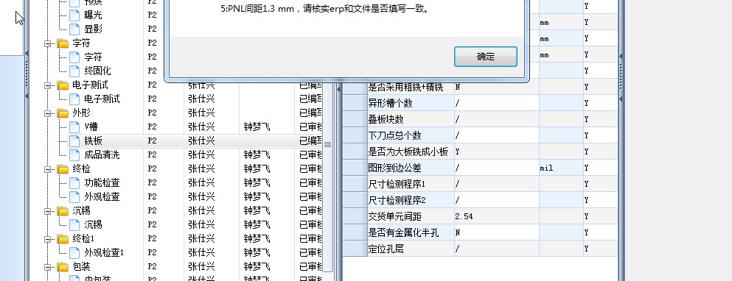
Task: Click the 是否采用粗铣+精铣 parameter name
Action: click(405, 87)
